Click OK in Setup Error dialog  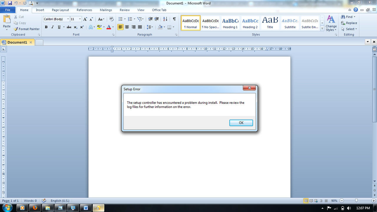tap(241, 123)
